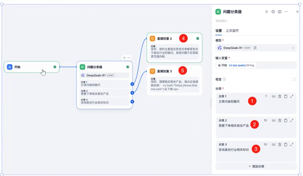303x176 pixels.
Task: Edit 分类 2 text 想要下单相关美妆产品 in panel
Action: click(234, 126)
